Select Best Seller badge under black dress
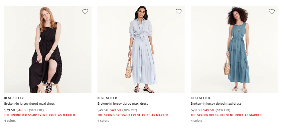 14,98
